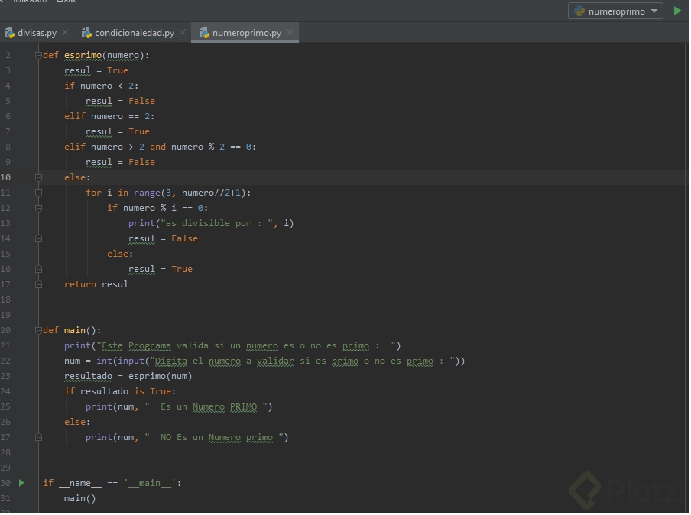Image resolution: width=691 pixels, height=515 pixels.
Task: Close the condicionaledad.py tab
Action: pos(183,32)
